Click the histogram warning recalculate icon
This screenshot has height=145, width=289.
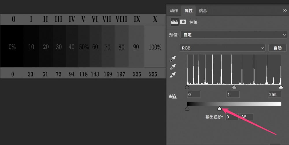click(x=173, y=96)
